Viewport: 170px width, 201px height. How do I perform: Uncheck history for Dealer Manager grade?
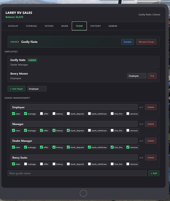pyautogui.click(x=54, y=147)
